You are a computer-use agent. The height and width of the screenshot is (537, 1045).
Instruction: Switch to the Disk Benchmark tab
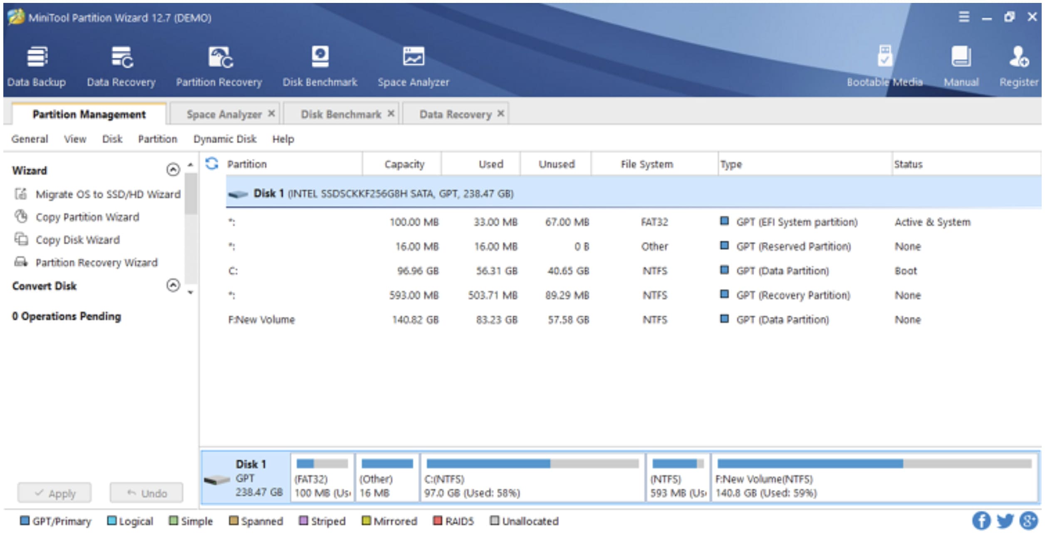[341, 114]
